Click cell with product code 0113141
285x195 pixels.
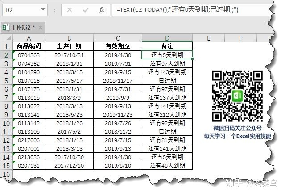point(29,114)
